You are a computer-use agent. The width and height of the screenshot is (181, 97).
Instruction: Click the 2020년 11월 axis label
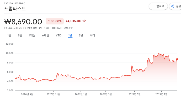point(53,94)
